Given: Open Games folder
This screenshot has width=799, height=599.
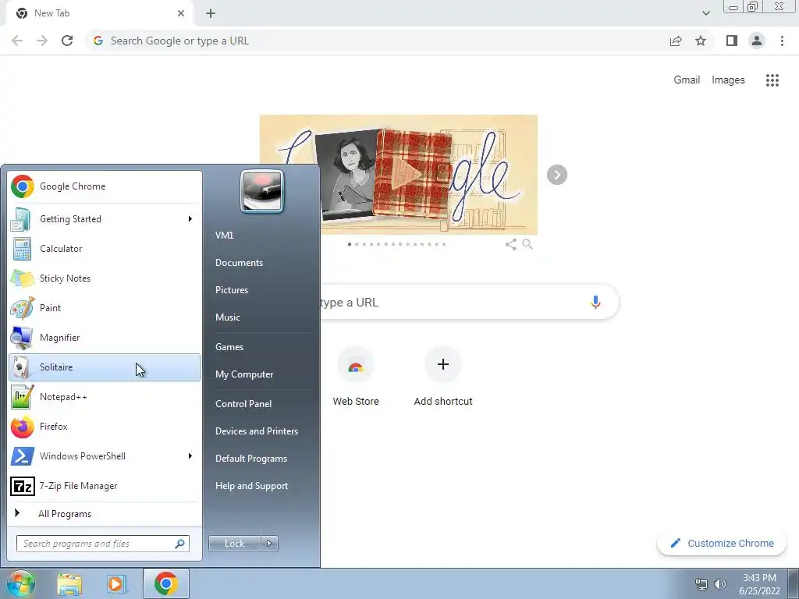Looking at the screenshot, I should pos(229,347).
